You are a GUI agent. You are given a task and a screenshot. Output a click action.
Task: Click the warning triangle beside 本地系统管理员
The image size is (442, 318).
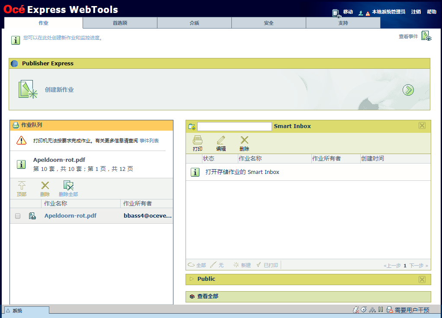(368, 13)
